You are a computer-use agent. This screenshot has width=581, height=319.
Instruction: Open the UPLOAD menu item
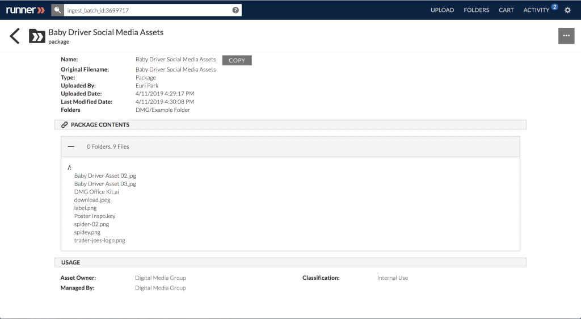(442, 10)
